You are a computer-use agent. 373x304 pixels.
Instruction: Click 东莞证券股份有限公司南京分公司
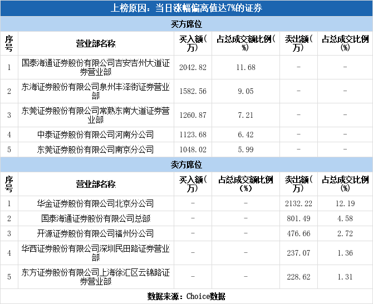point(95,149)
